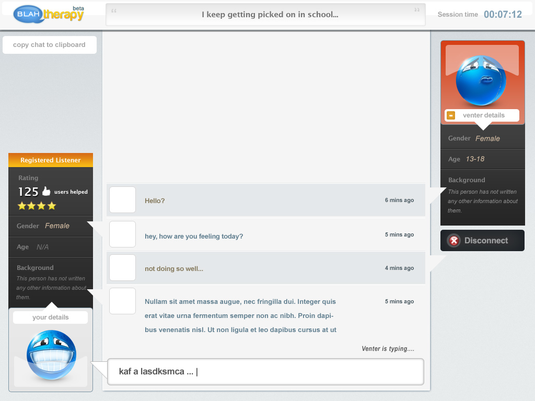The image size is (535, 401).
Task: Click the session time counter 00:07:12
Action: [x=503, y=15]
